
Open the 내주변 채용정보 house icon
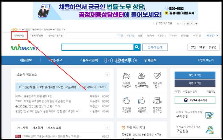tap(126, 76)
